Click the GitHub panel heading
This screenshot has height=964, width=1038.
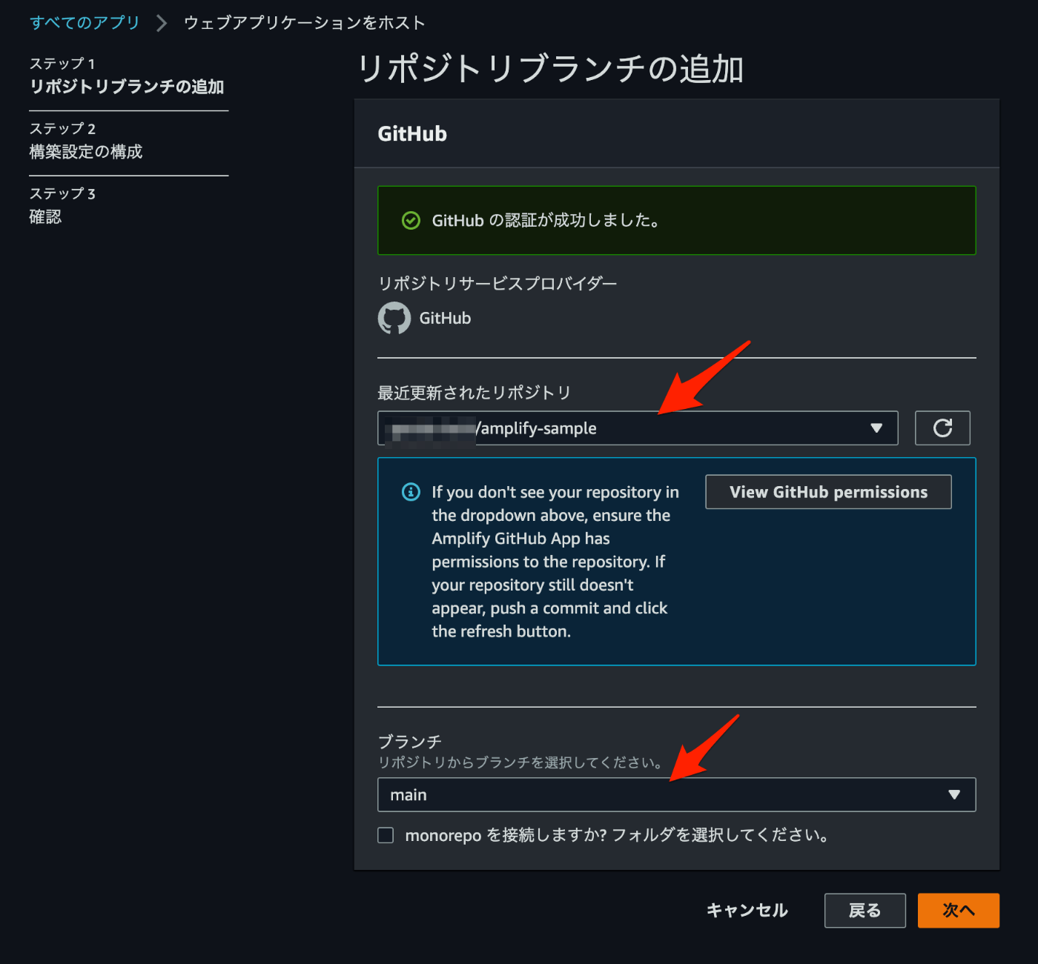click(x=412, y=134)
